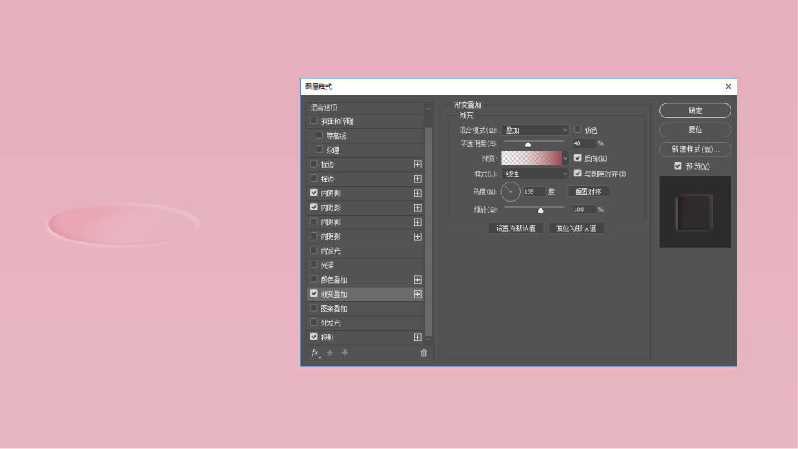Open the gradient color swatch editor

pos(531,159)
